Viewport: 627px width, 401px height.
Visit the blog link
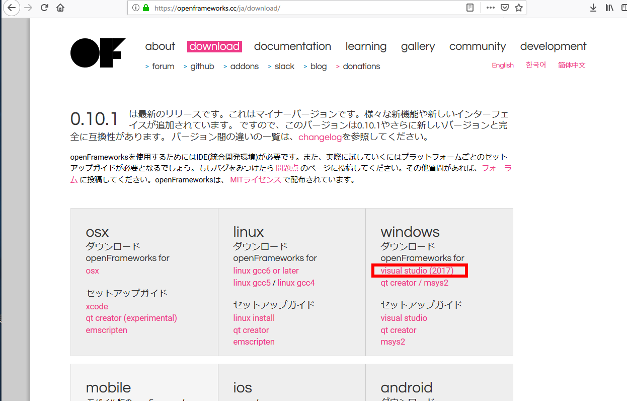point(319,66)
